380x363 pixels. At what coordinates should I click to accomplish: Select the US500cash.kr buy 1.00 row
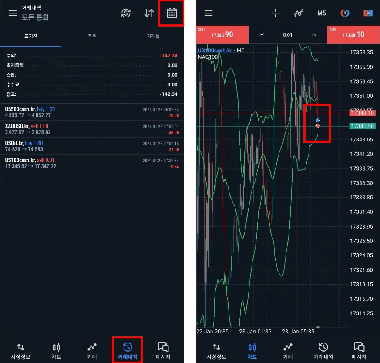[x=92, y=112]
